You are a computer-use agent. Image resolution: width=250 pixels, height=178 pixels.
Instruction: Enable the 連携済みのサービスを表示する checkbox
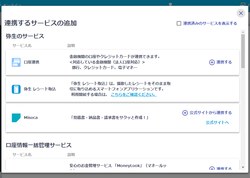[179, 24]
